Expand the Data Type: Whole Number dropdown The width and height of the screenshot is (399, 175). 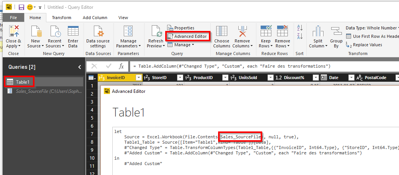coord(397,28)
